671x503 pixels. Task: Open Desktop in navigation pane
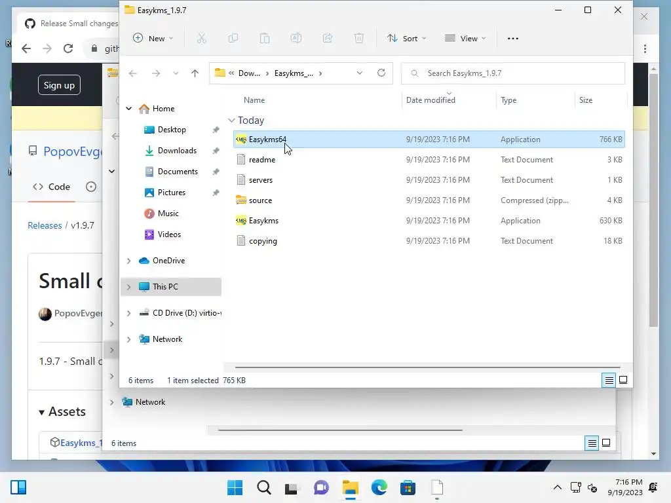[x=172, y=130]
